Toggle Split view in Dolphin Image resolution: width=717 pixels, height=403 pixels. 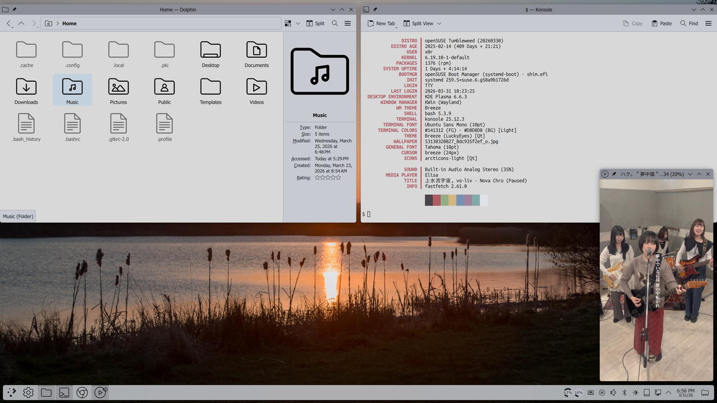click(315, 24)
